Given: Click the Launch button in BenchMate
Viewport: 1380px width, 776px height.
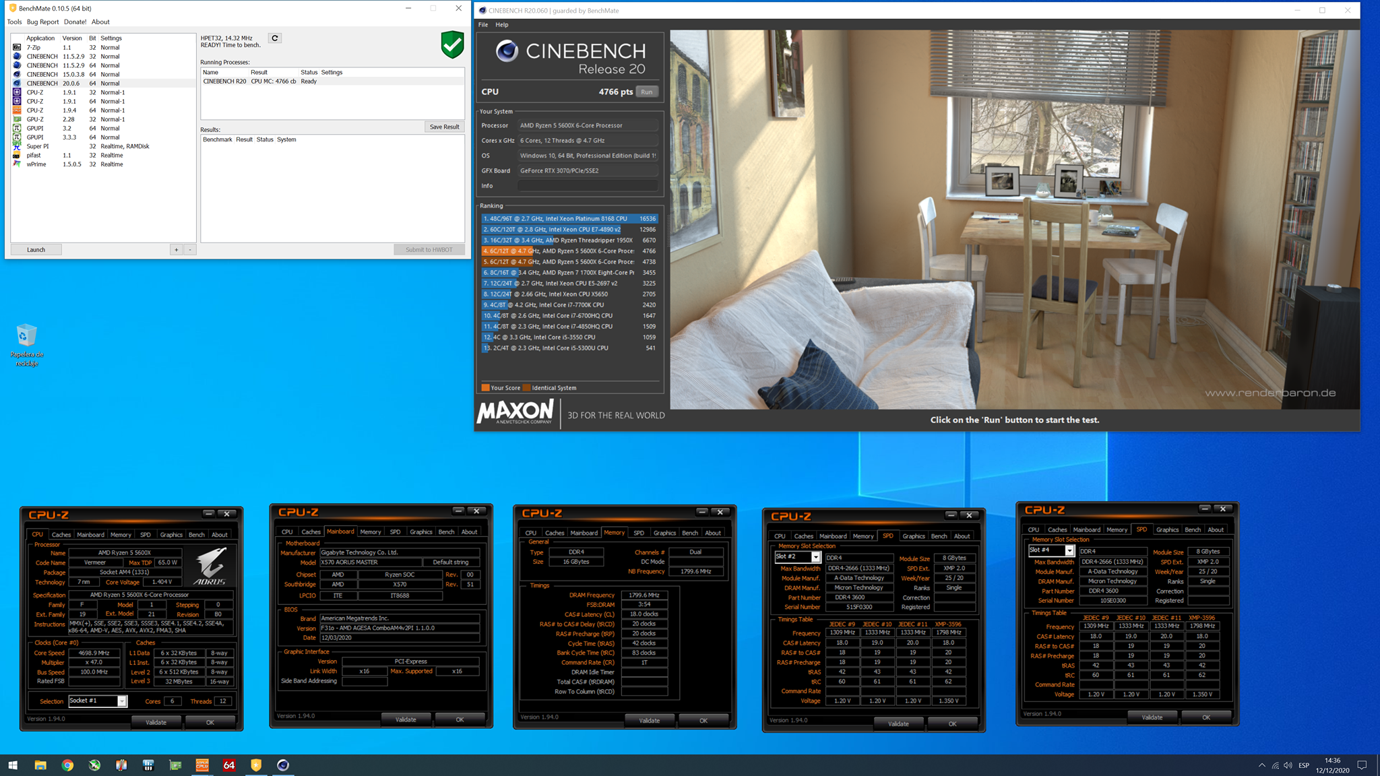Looking at the screenshot, I should coord(36,250).
